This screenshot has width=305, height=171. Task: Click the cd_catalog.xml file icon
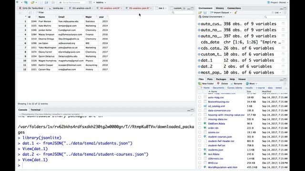[205, 106]
